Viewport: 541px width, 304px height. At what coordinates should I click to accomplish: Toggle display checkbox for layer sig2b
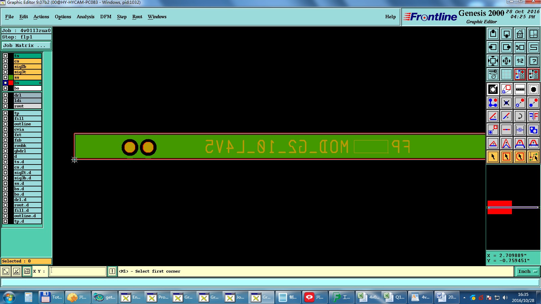[5, 67]
